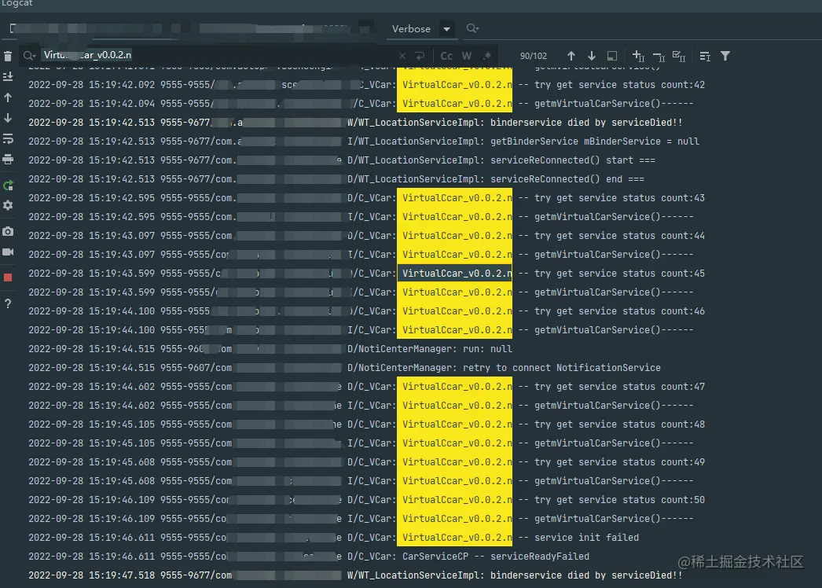Click the down the stack trace arrow in left sidebar
This screenshot has width=822, height=588.
[x=8, y=118]
